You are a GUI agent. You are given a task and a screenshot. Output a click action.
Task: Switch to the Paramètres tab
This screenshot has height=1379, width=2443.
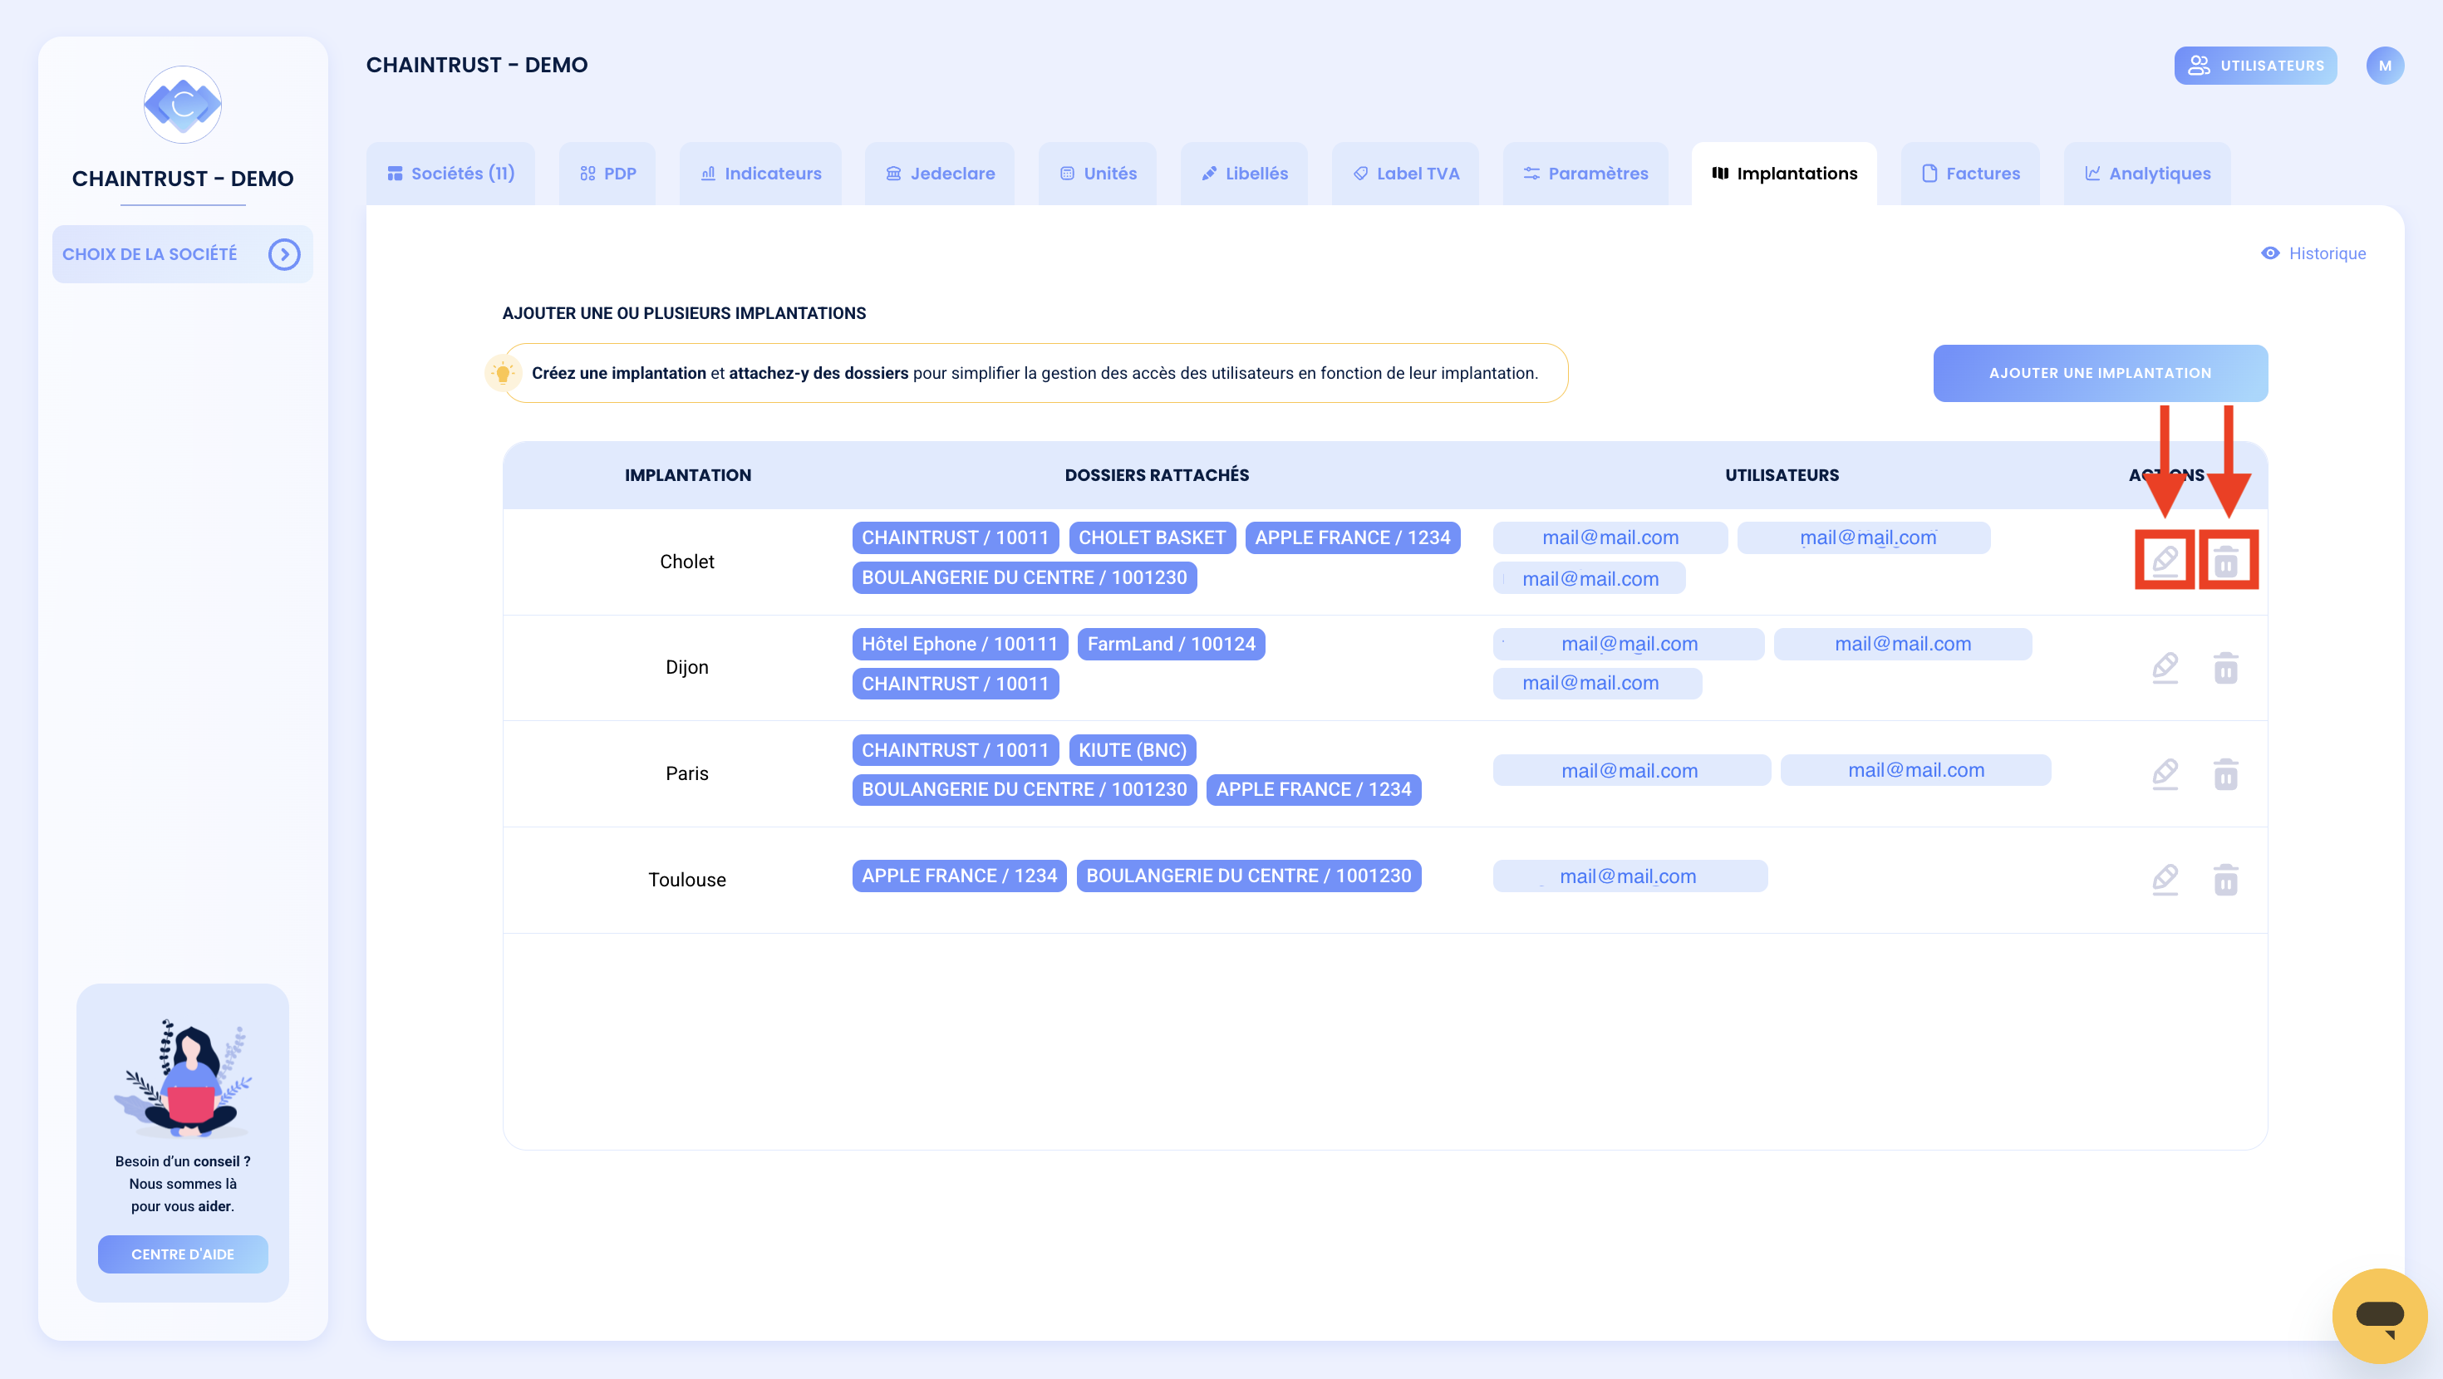[x=1585, y=174]
